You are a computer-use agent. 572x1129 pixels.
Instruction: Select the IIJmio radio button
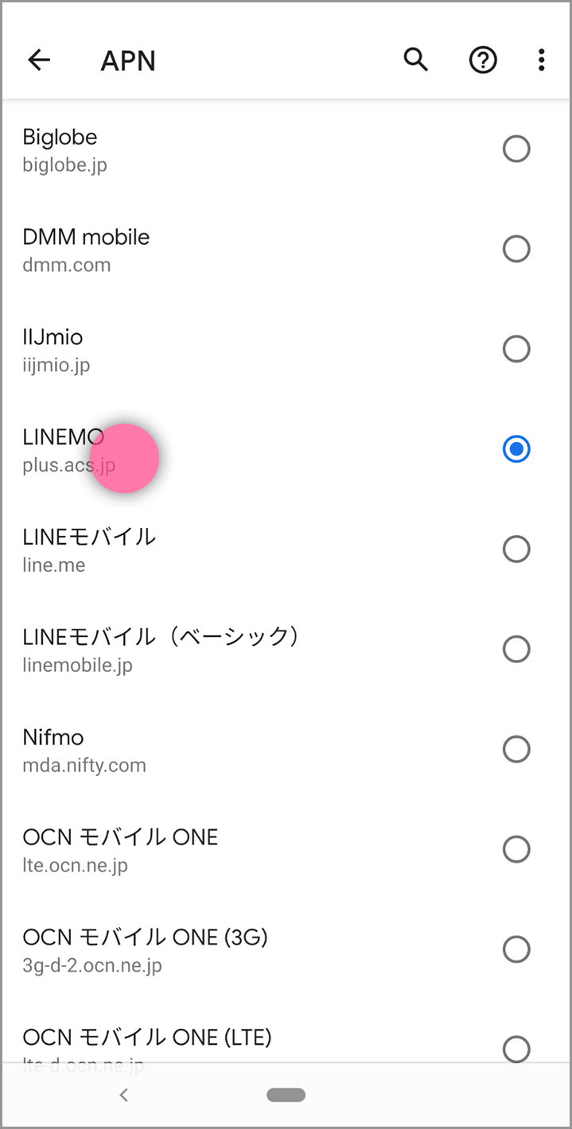[516, 349]
